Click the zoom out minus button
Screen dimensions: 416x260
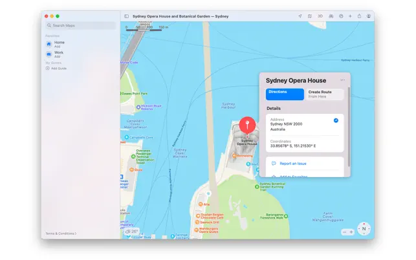click(344, 232)
